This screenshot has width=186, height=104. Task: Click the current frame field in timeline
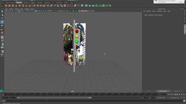(163, 94)
